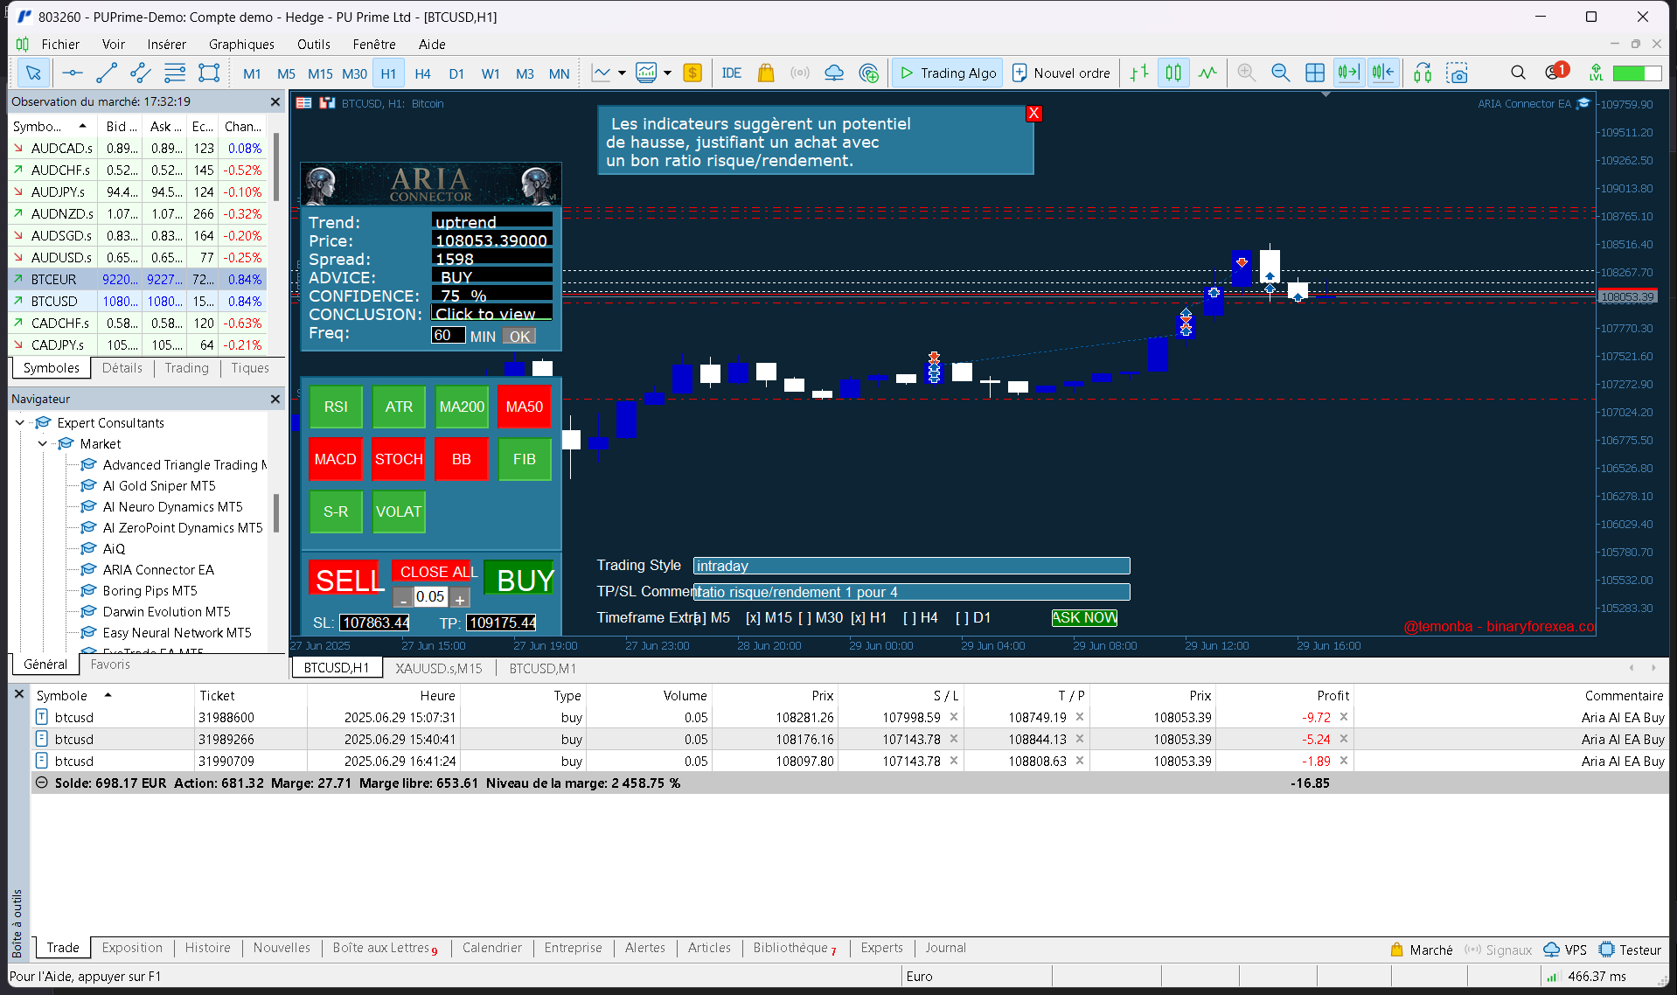Select the cursor arrow tool
Screen dimensions: 1677x995
[x=33, y=73]
